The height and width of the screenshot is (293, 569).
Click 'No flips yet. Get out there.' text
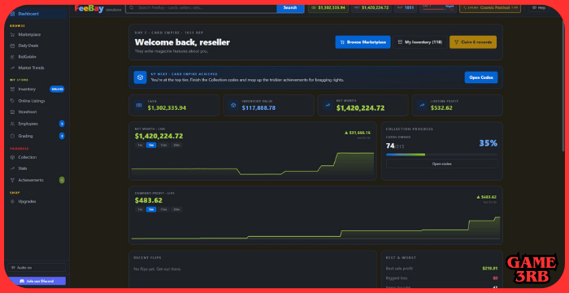(x=158, y=269)
